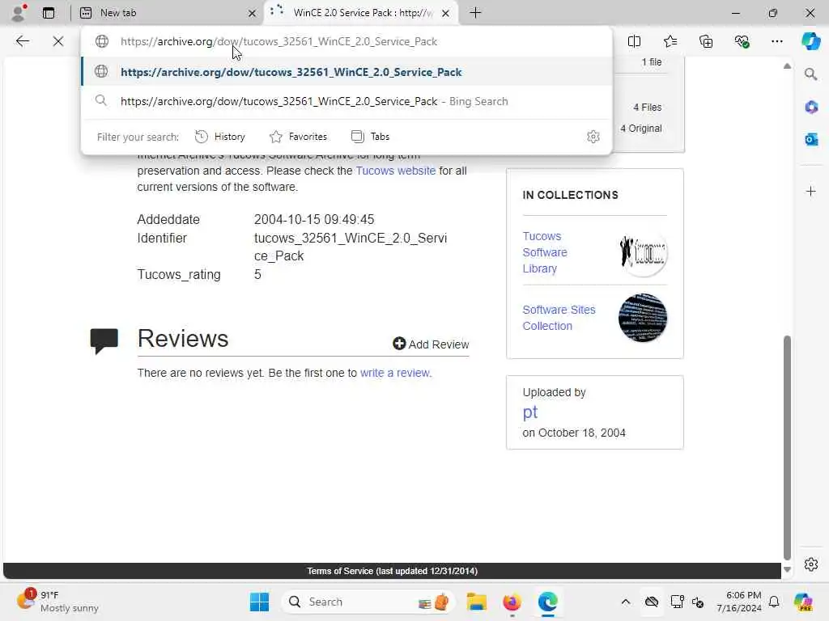829x621 pixels.
Task: Open Software Sites Collection thumbnail
Action: tap(642, 318)
